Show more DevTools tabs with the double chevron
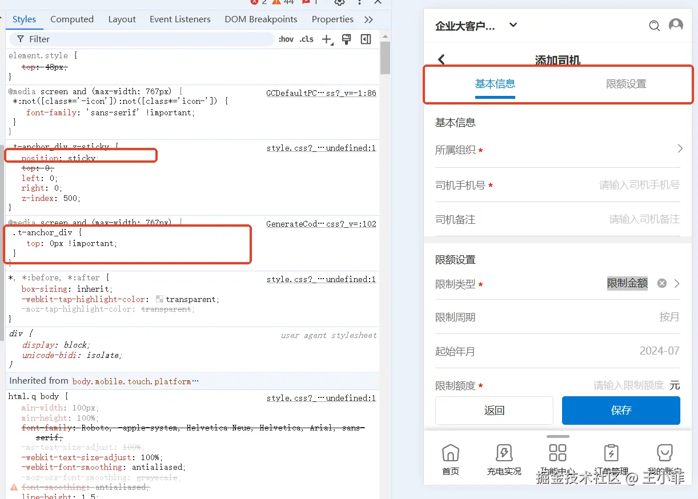The height and width of the screenshot is (499, 698). coord(368,19)
